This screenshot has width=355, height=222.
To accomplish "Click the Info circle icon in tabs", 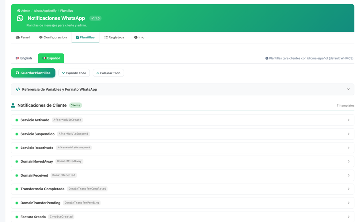I will [x=136, y=37].
